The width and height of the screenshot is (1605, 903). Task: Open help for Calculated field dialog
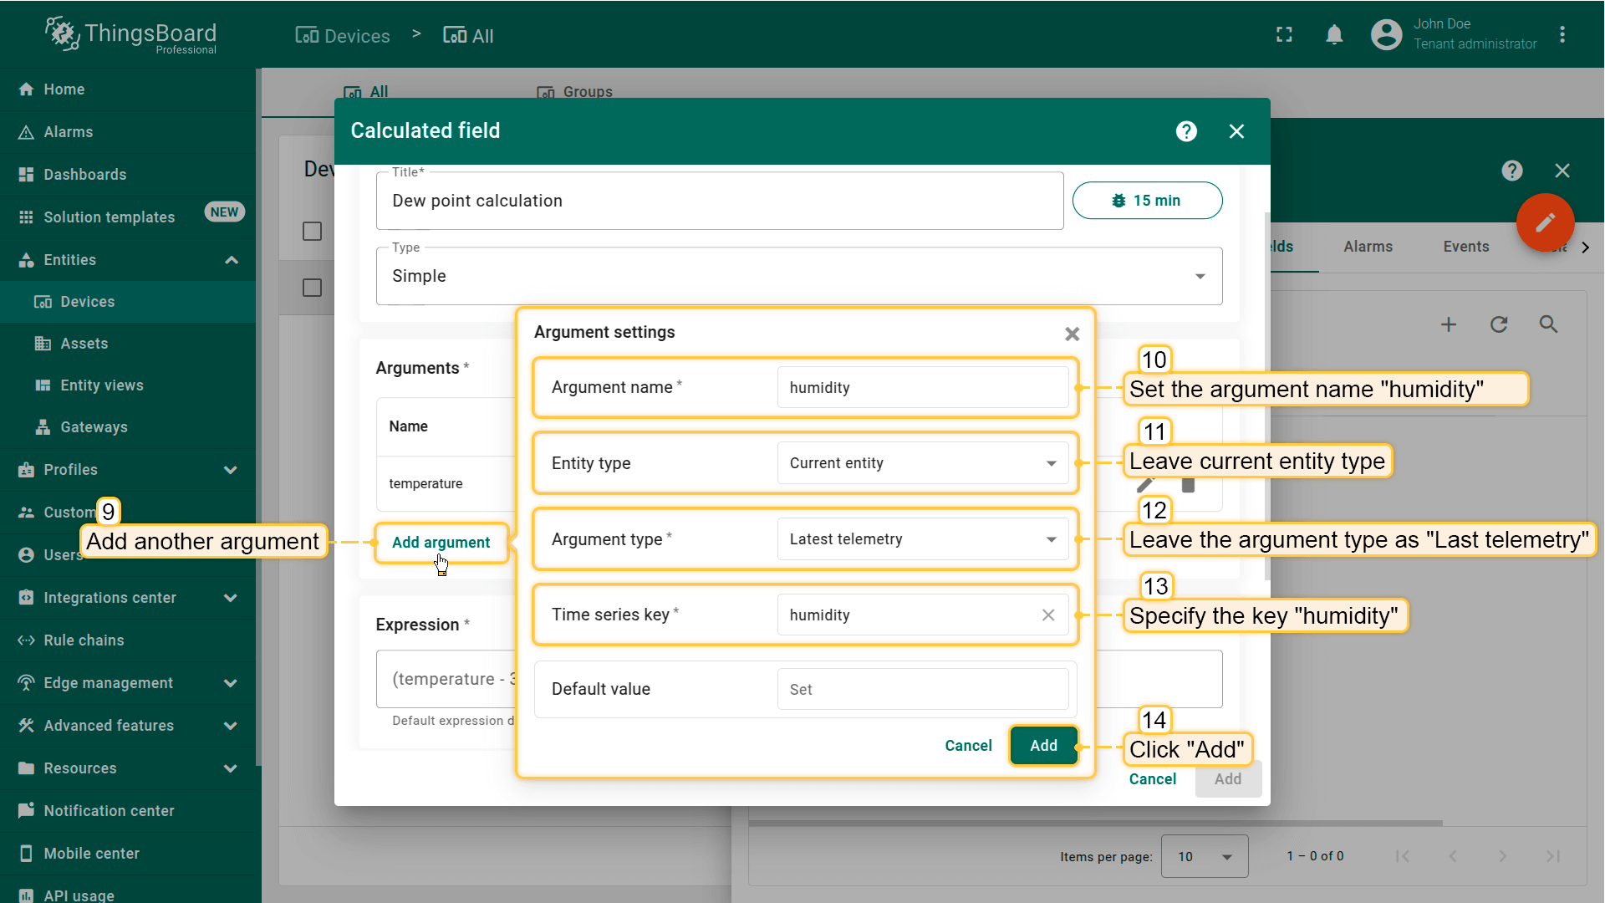[x=1185, y=131]
